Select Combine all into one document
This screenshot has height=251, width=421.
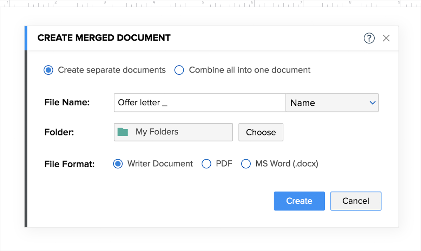click(x=179, y=70)
